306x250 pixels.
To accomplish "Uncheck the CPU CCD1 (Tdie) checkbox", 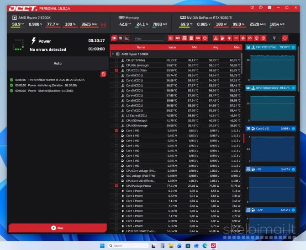I will coord(116,70).
